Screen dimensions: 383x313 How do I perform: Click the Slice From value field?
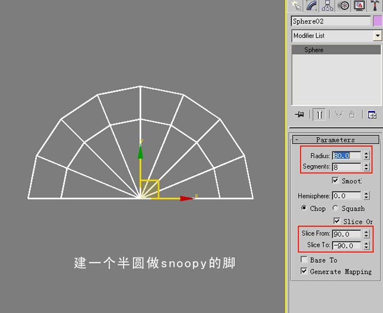click(x=346, y=234)
